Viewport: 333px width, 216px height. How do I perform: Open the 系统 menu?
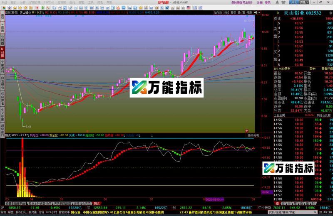coord(5,2)
